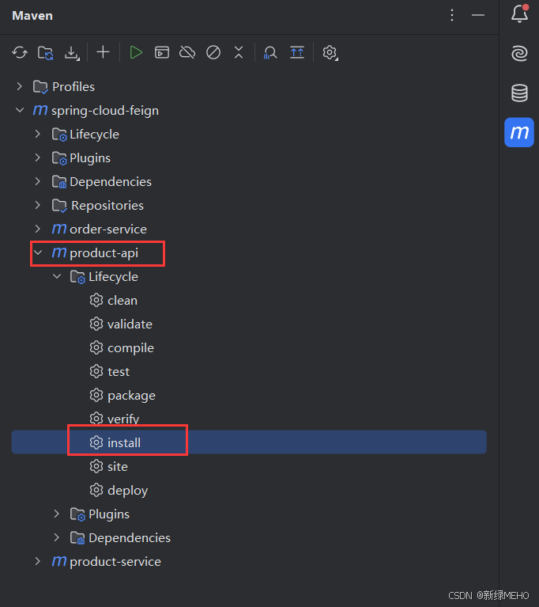Open Maven panel options menu
This screenshot has height=607, width=539.
[x=452, y=16]
